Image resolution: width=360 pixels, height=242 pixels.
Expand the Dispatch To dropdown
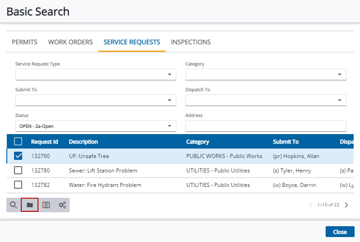pos(266,100)
